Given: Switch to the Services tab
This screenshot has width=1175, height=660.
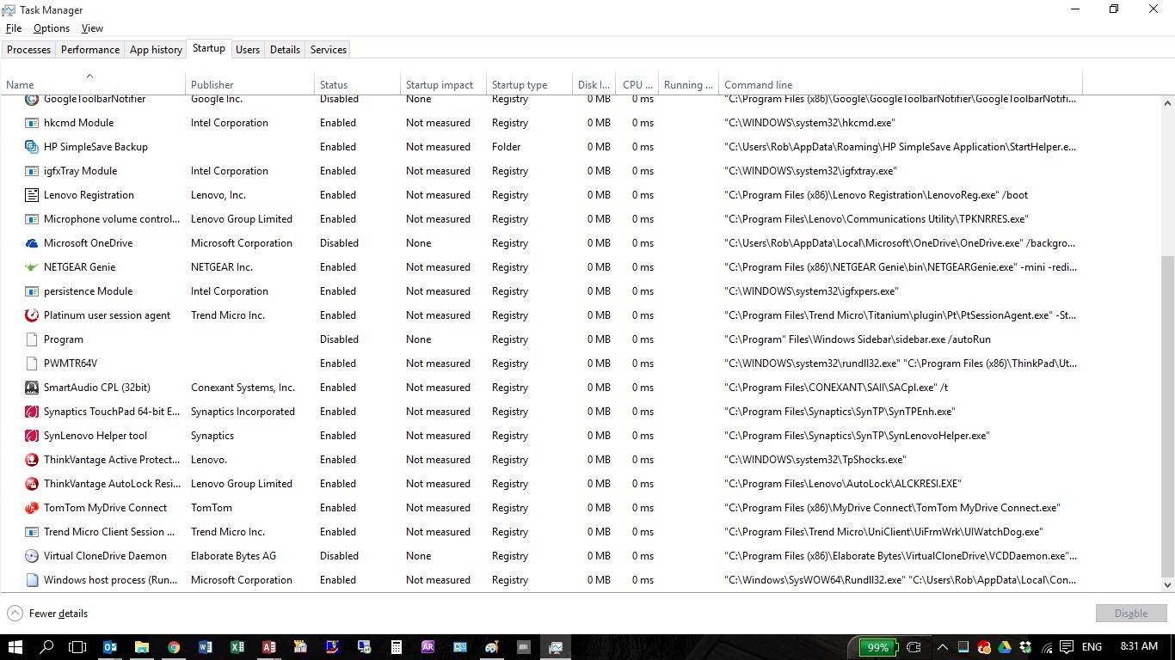Looking at the screenshot, I should [x=329, y=50].
